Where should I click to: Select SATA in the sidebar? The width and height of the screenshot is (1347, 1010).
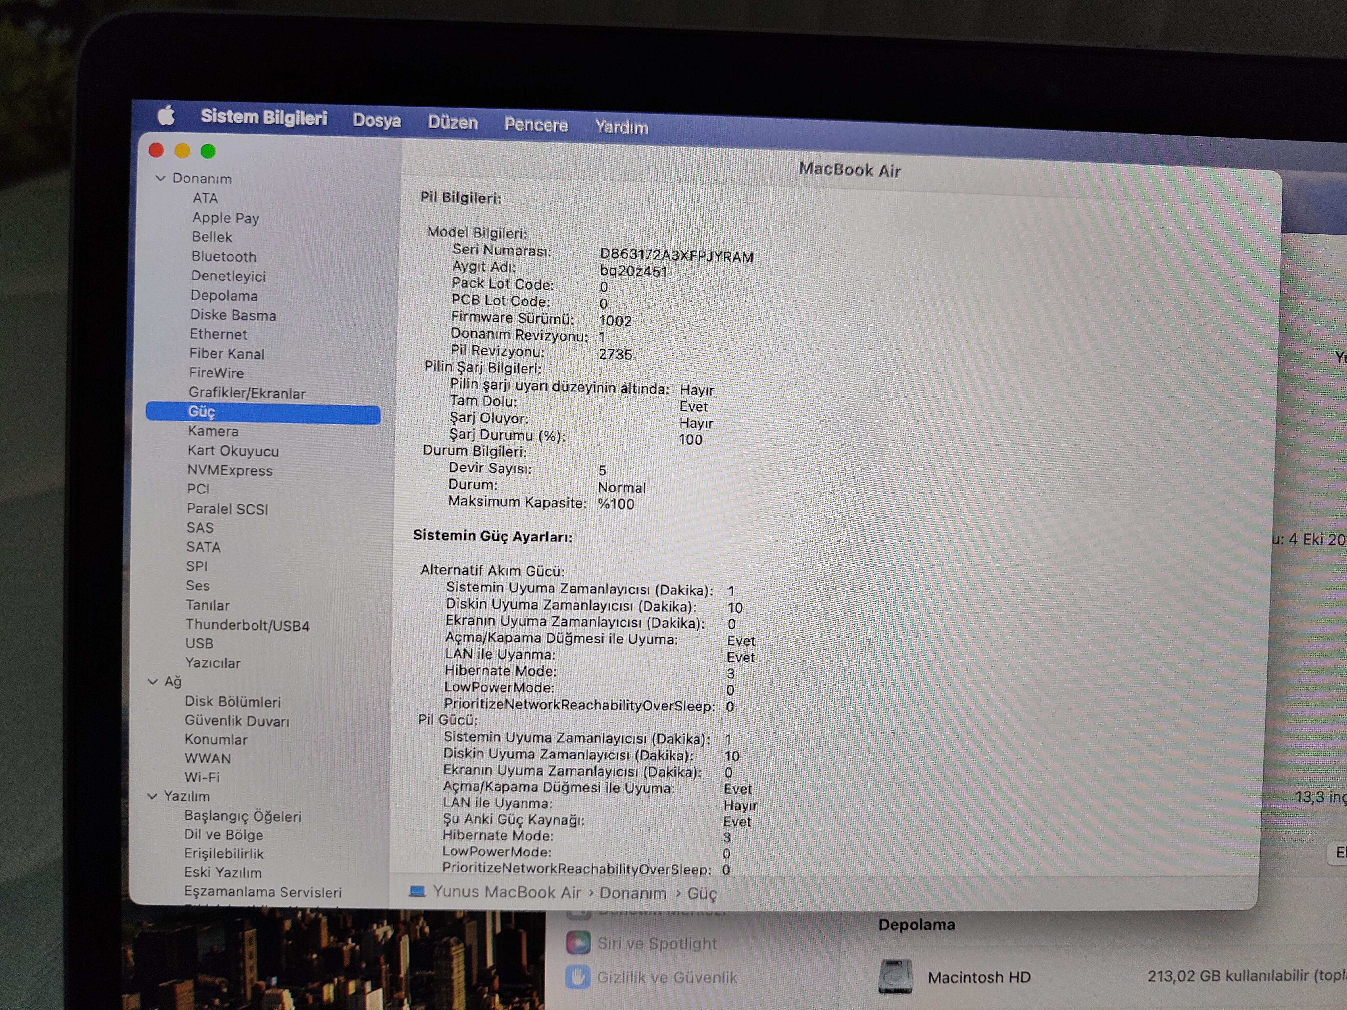click(x=203, y=547)
